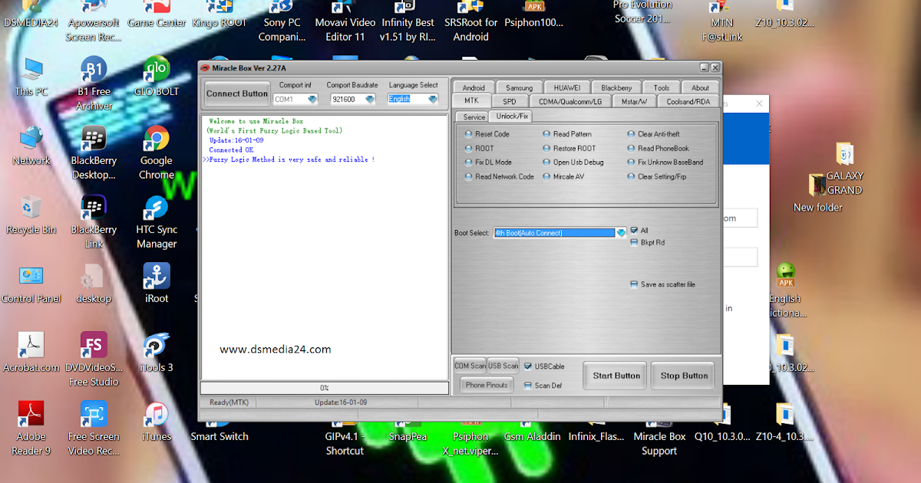Open the Mstar/W tab

(634, 100)
